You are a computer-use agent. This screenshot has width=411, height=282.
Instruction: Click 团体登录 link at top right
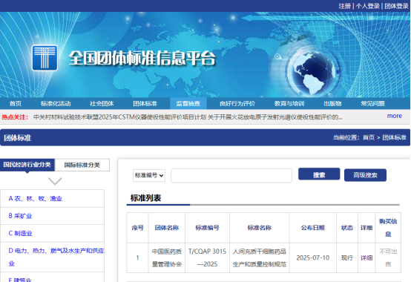396,6
